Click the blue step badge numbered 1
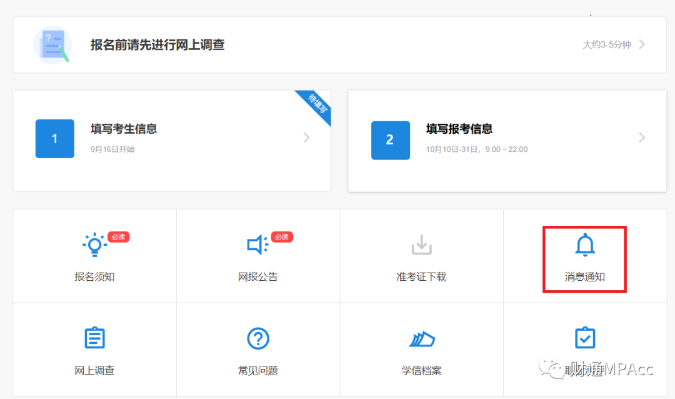The image size is (675, 399). coord(54,139)
